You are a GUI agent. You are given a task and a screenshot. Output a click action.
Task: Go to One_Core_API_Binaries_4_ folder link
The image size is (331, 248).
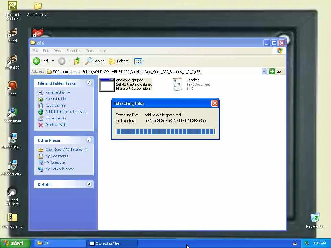coord(67,150)
